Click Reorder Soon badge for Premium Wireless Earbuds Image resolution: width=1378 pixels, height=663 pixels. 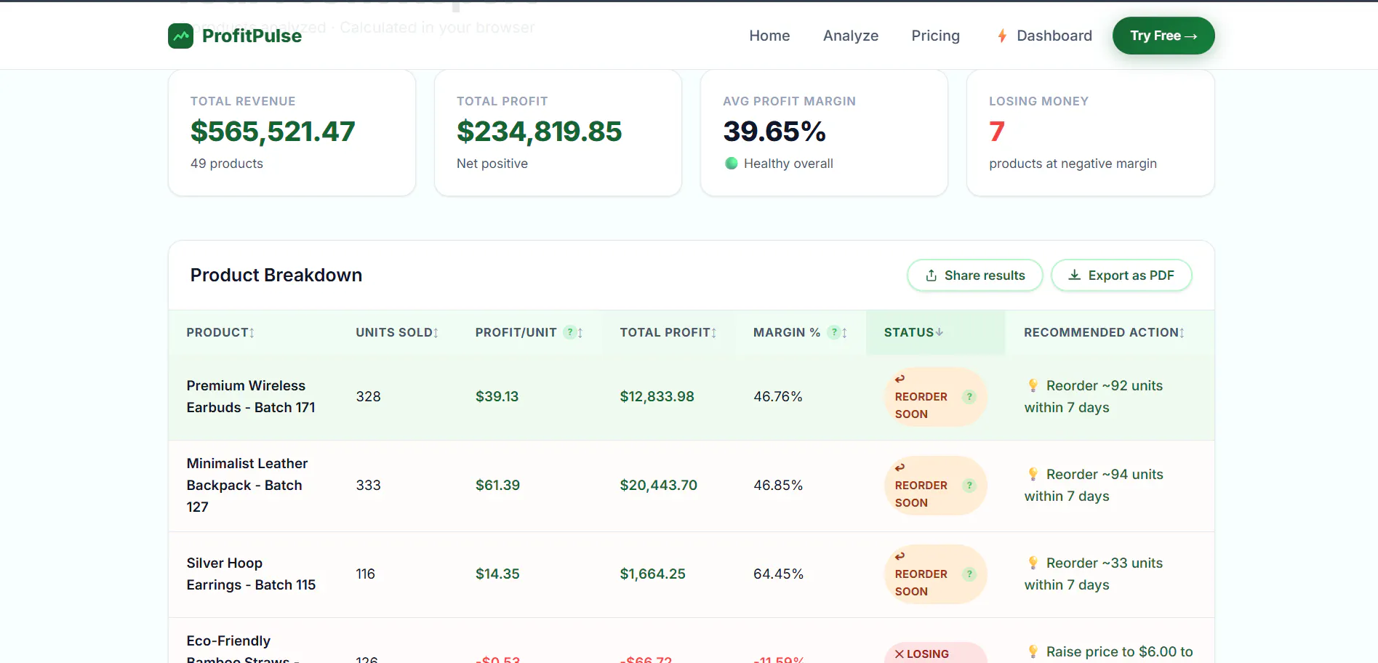[x=935, y=397]
